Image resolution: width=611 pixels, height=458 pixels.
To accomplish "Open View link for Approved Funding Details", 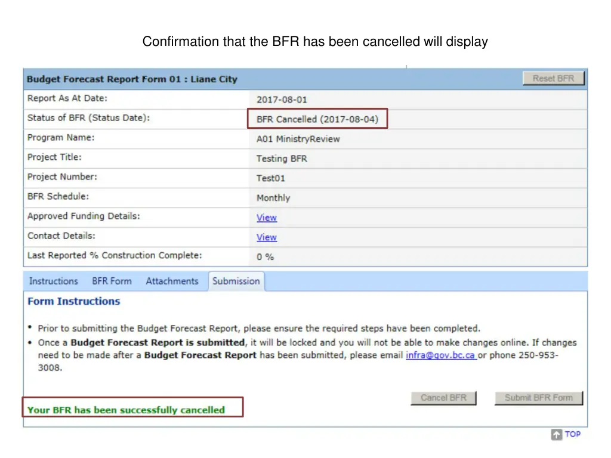I will pyautogui.click(x=266, y=218).
